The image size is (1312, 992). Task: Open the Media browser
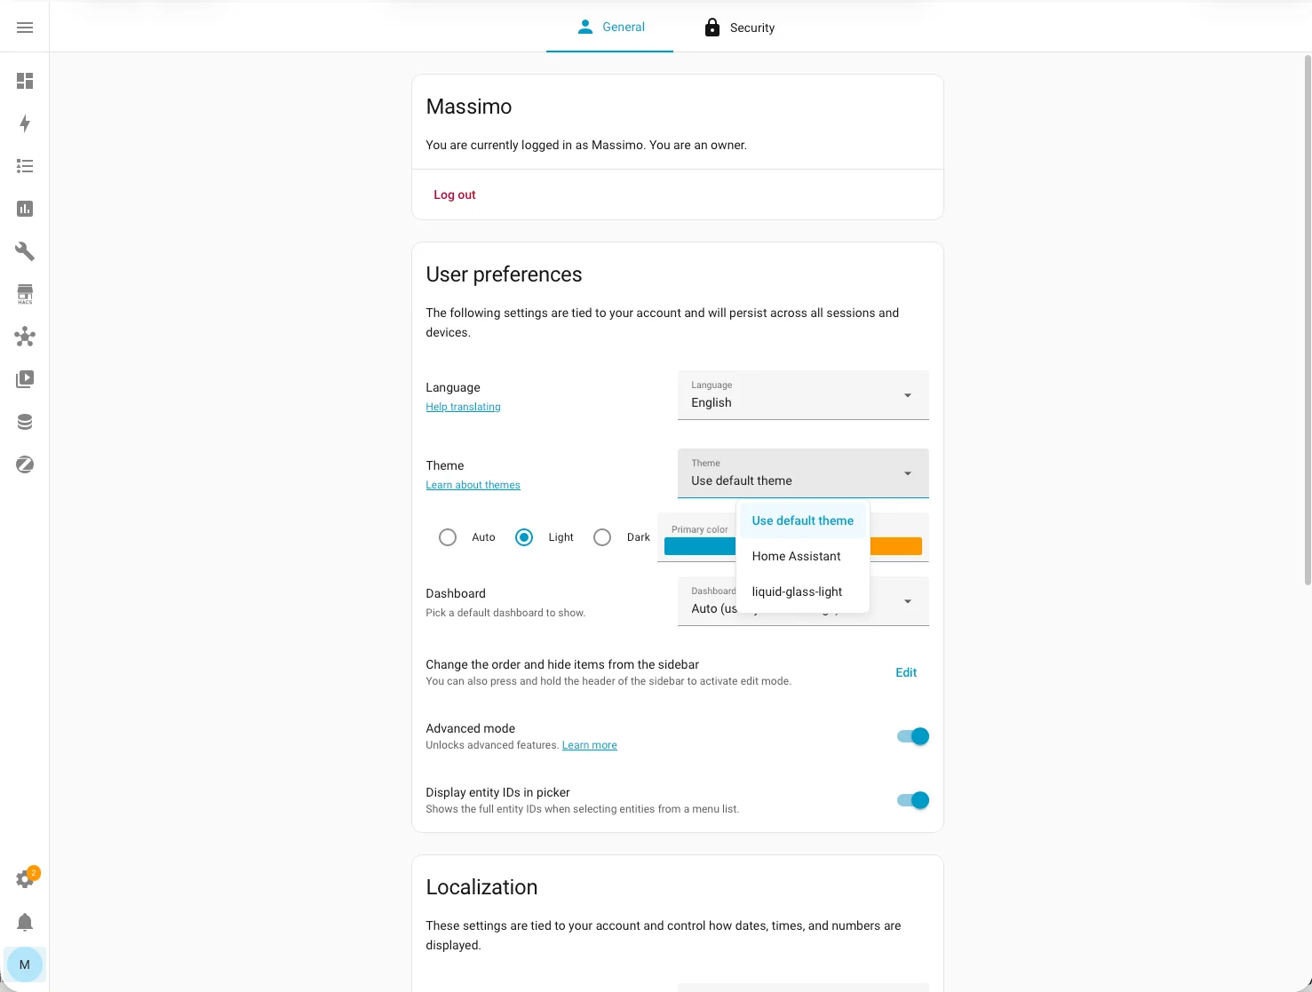tap(24, 379)
